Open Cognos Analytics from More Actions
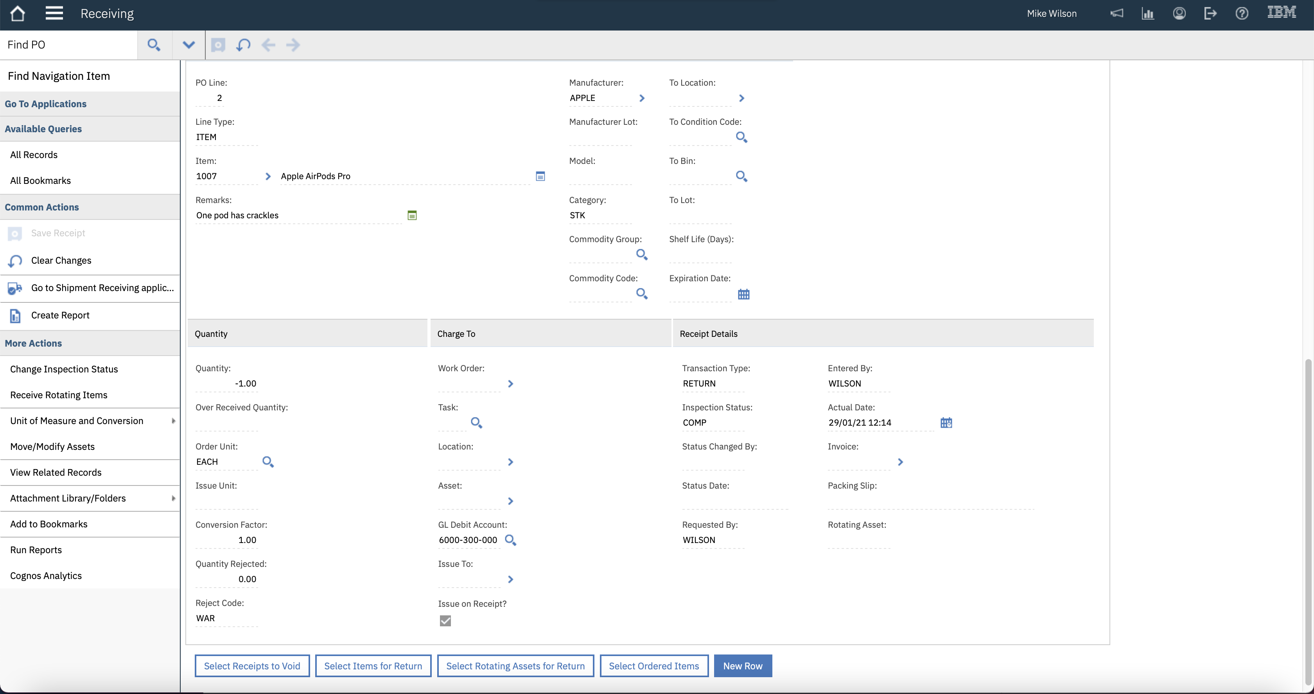Screen dimensions: 1314x694 point(46,575)
